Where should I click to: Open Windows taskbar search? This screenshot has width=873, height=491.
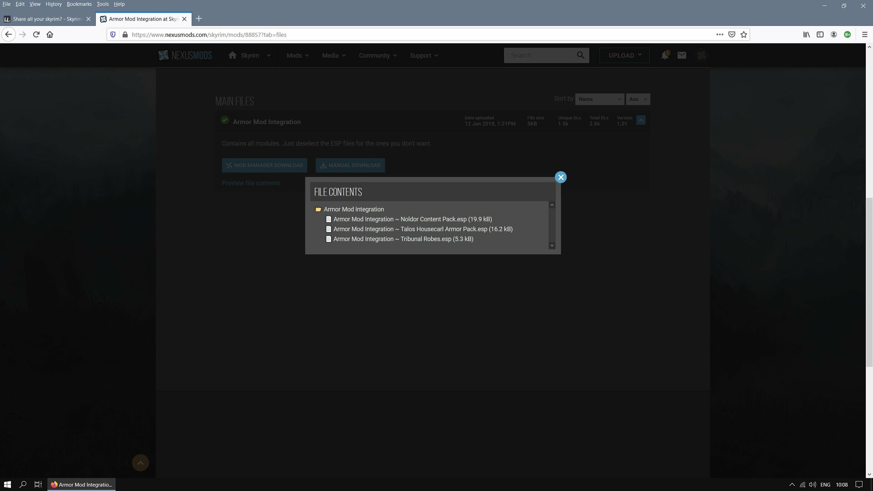[x=23, y=485]
